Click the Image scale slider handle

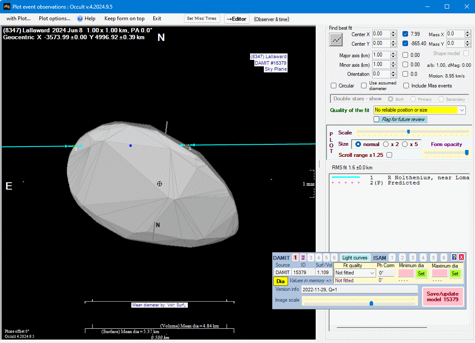pos(371,303)
